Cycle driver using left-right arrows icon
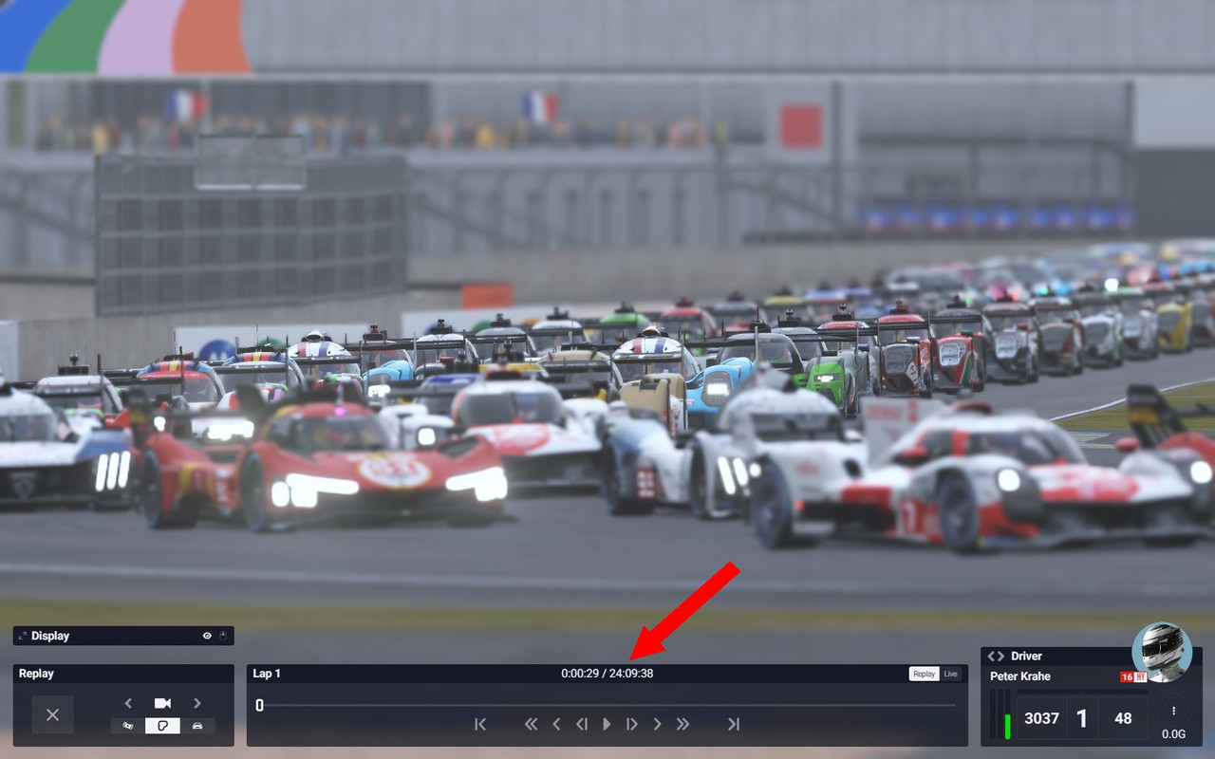The width and height of the screenshot is (1215, 759). click(x=996, y=656)
